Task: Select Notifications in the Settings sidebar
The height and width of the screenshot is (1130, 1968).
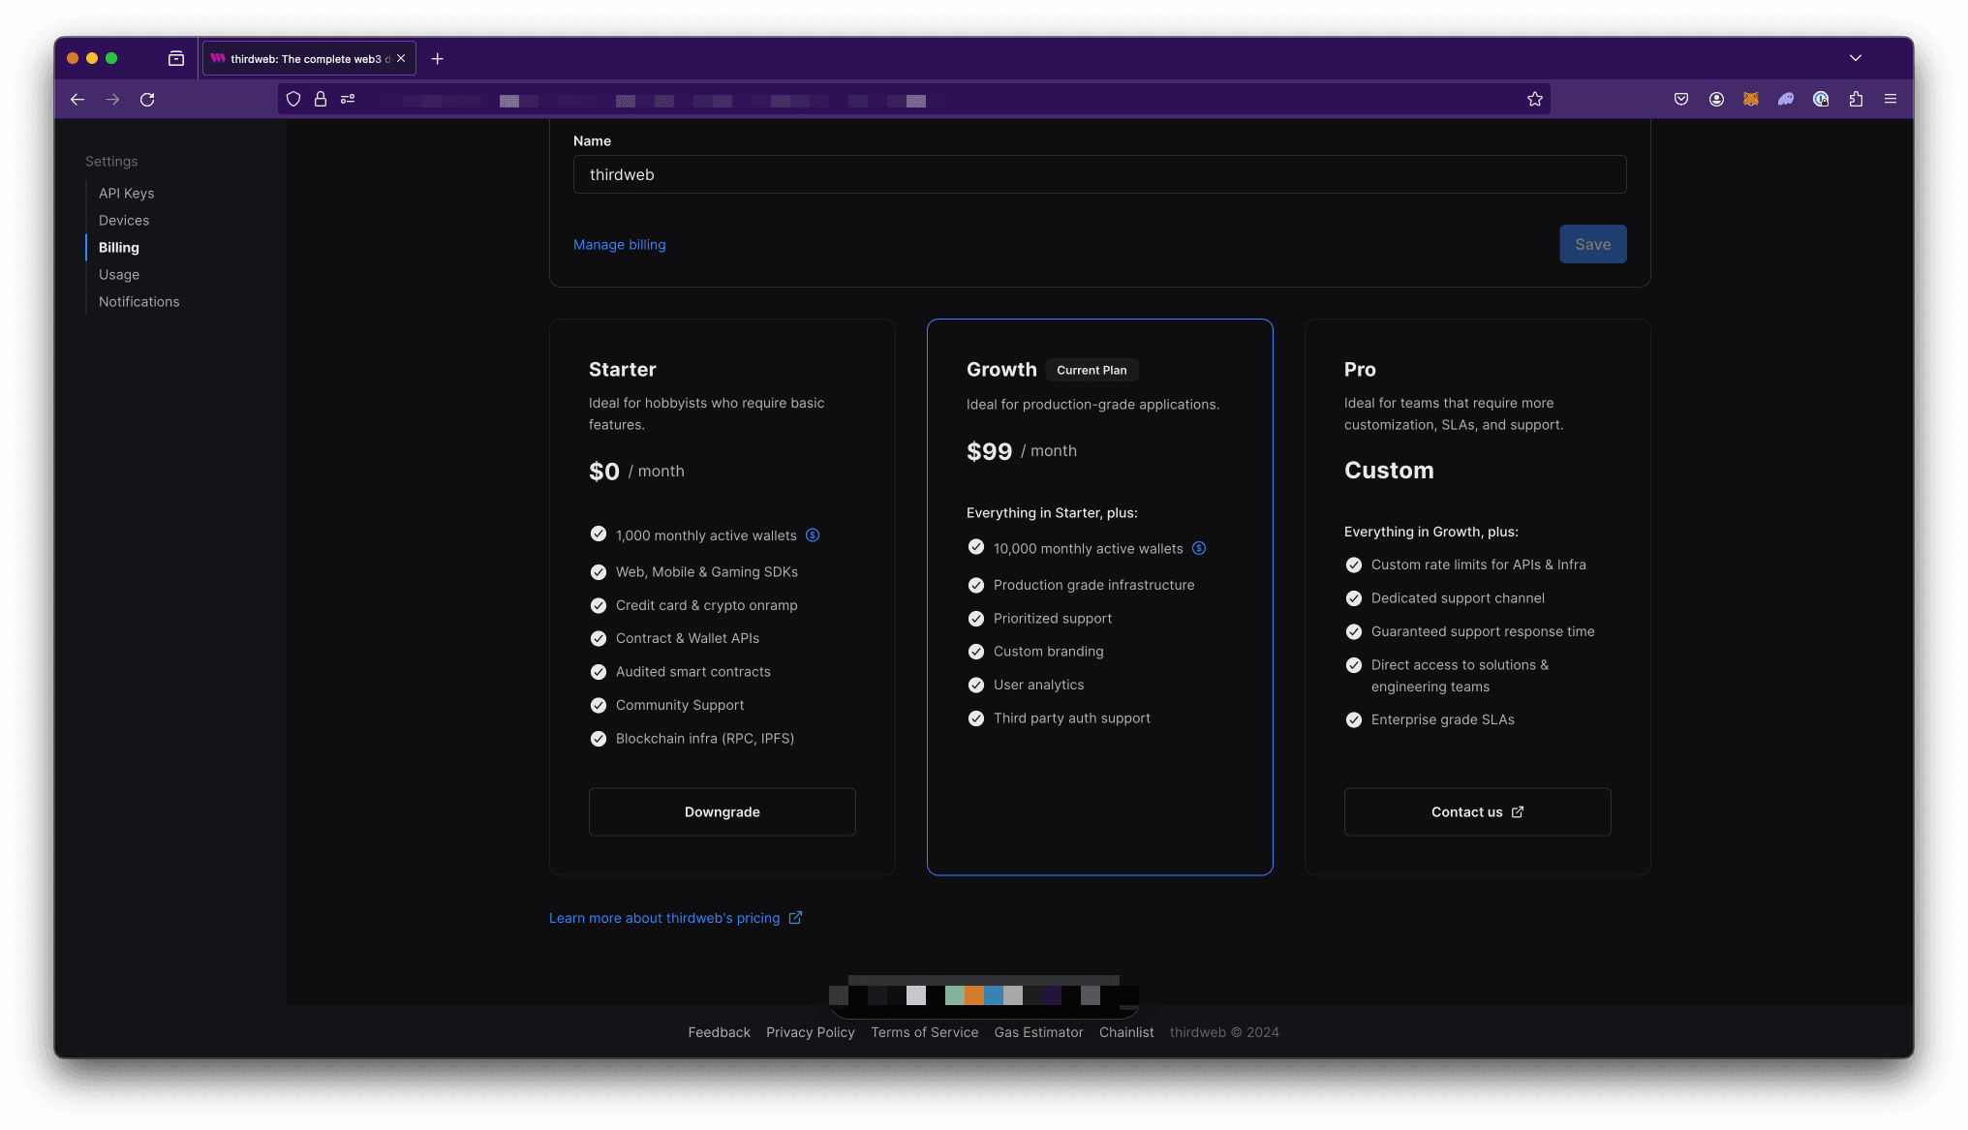Action: tap(138, 301)
